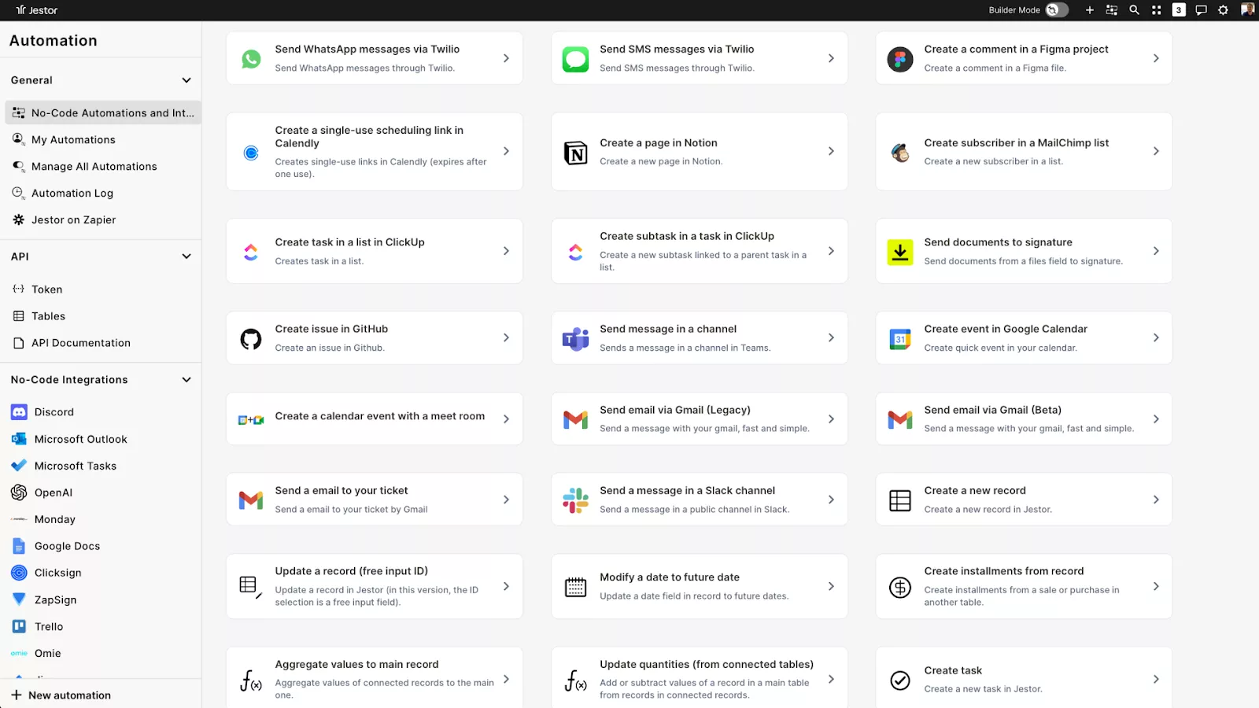The image size is (1259, 708).
Task: Collapse the General section
Action: 186,80
